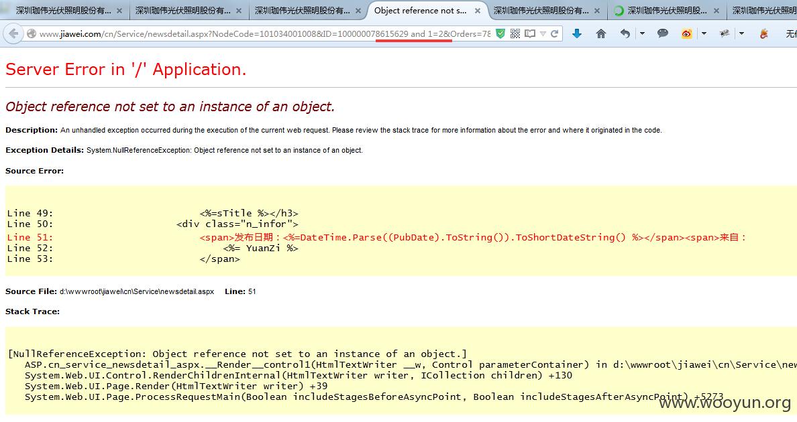Click the orange Firebug-style toolbar icon
This screenshot has height=422, width=797.
(763, 33)
